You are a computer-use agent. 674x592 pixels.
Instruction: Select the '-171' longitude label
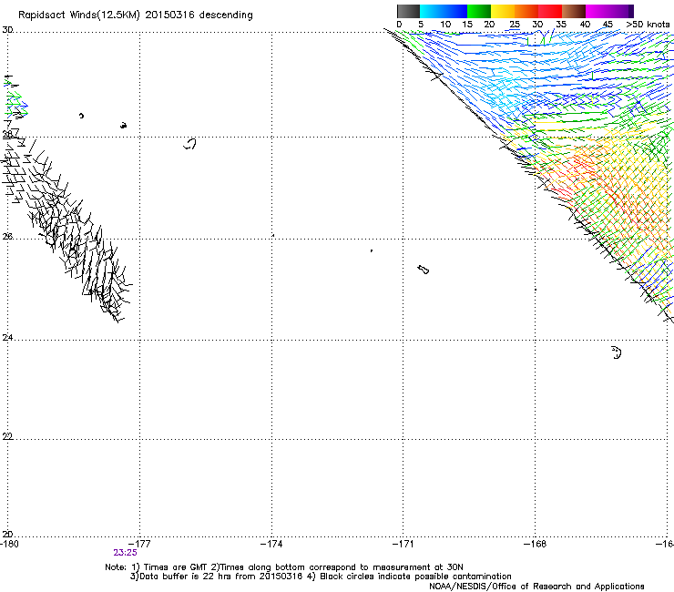pyautogui.click(x=403, y=544)
